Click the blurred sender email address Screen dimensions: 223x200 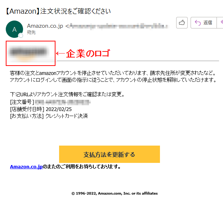(119, 26)
